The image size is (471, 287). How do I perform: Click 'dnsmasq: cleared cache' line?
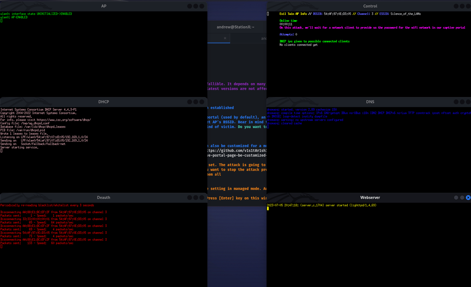(284, 123)
